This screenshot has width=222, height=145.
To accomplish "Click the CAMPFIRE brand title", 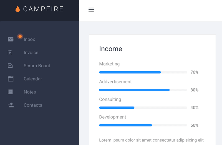I will 43,9.
